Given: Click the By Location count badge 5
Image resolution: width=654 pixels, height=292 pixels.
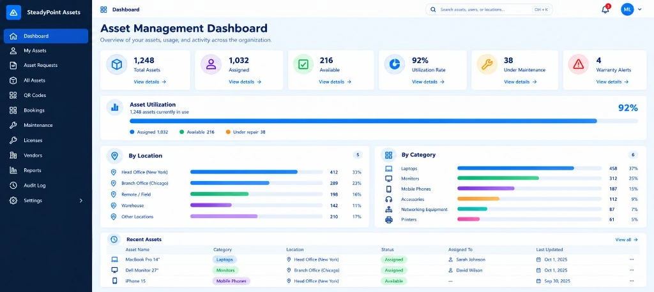Looking at the screenshot, I should tap(358, 155).
